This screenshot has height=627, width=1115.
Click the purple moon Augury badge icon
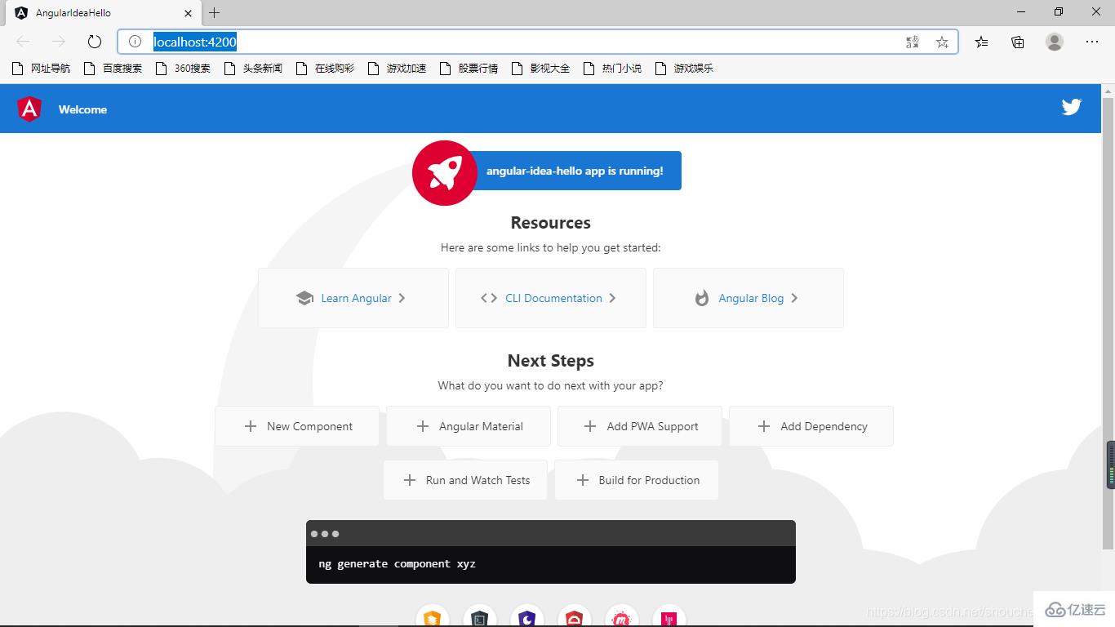pos(527,616)
